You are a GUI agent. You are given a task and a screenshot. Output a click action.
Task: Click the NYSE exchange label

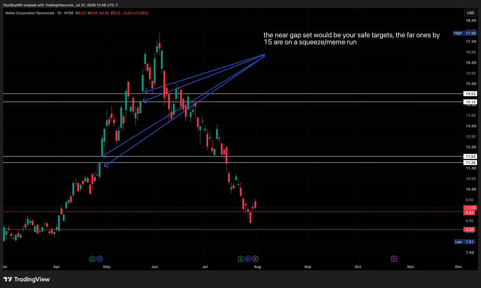click(69, 13)
